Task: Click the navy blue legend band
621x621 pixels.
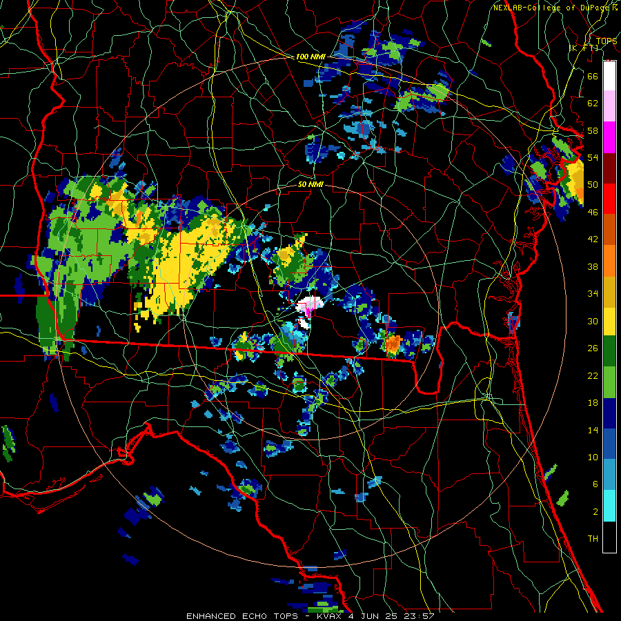Action: point(609,413)
